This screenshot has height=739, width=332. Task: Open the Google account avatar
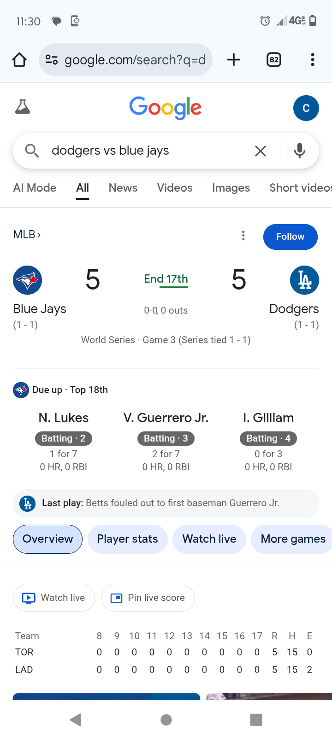[306, 108]
